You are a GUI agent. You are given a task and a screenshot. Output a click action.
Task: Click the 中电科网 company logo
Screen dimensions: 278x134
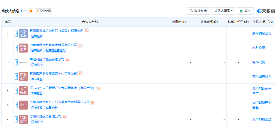(23, 48)
